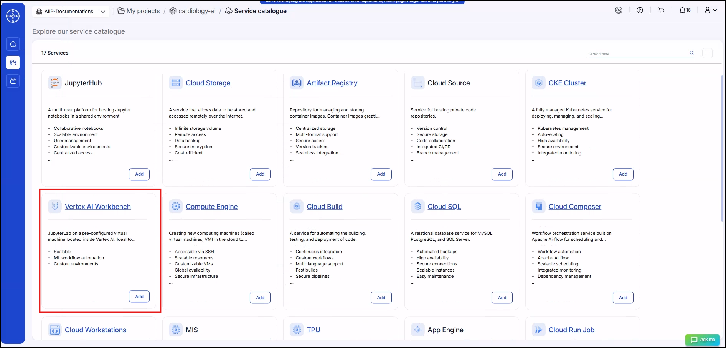Add the JupyterHub service

tap(139, 174)
